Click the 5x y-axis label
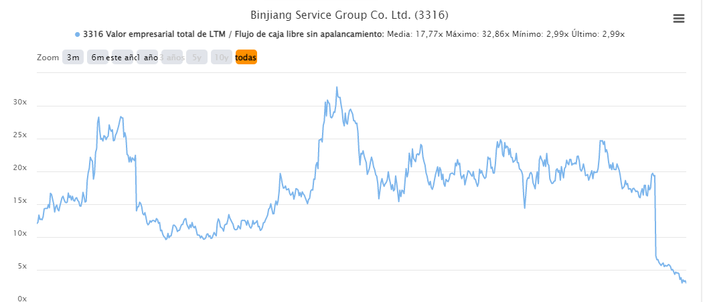The height and width of the screenshot is (302, 703). click(x=22, y=266)
